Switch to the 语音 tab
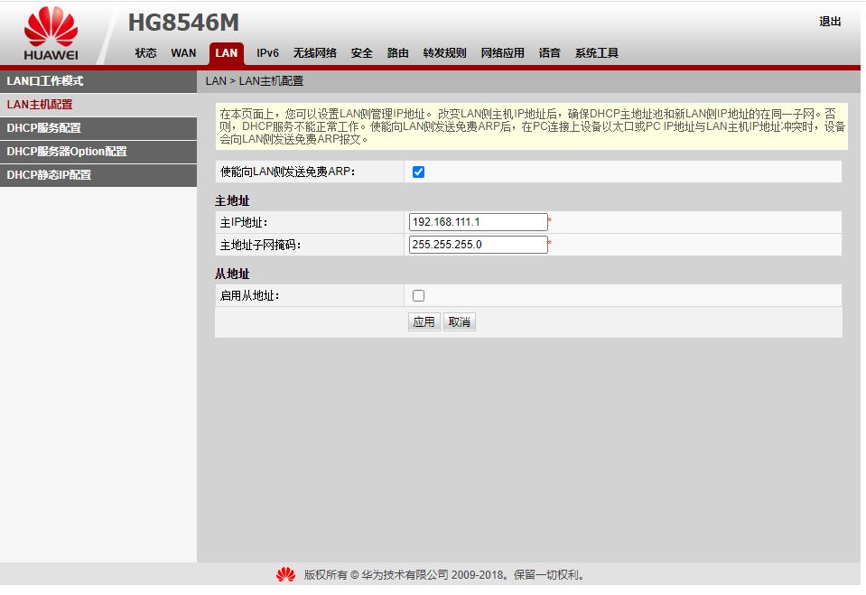 point(549,52)
